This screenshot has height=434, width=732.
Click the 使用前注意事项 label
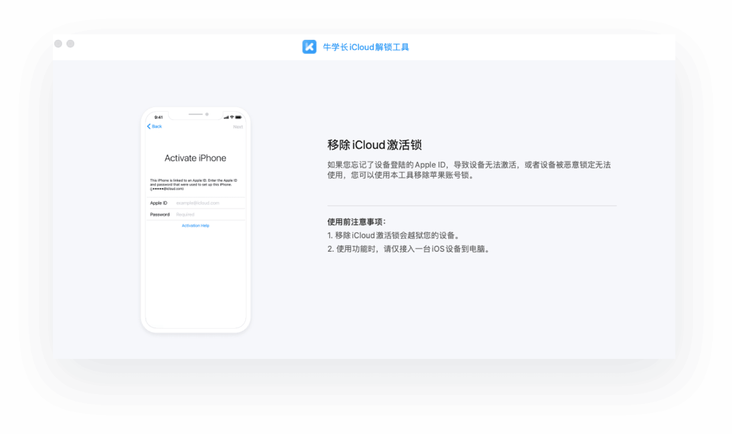pos(357,222)
